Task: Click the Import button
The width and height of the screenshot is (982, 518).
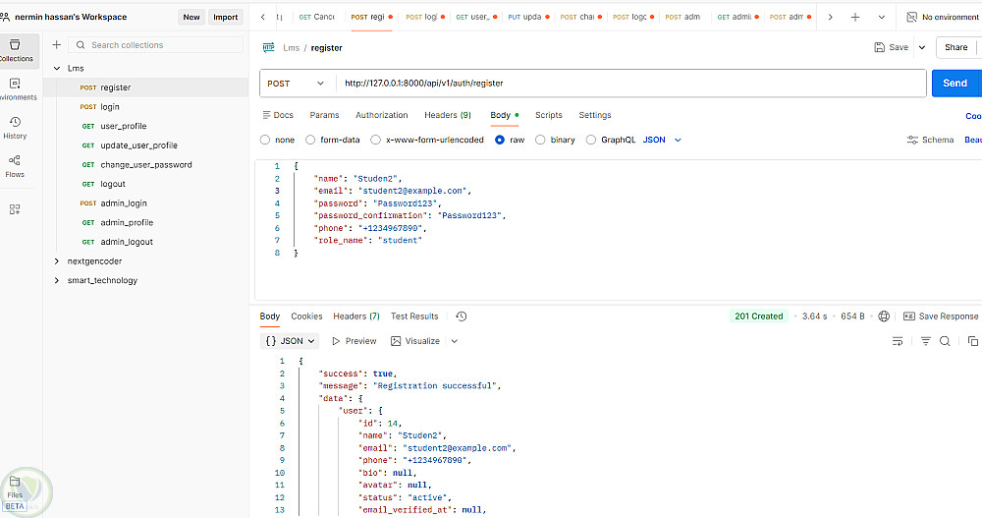Action: click(225, 17)
